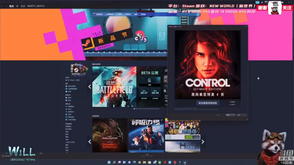
Task: Show previous featured game in Battlefield carousel
Action: tap(90, 87)
